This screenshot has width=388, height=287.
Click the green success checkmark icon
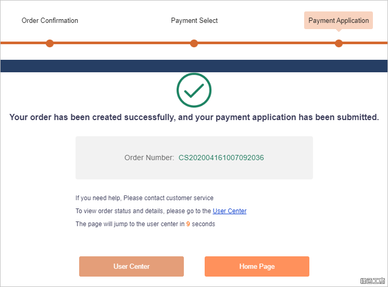[x=194, y=90]
